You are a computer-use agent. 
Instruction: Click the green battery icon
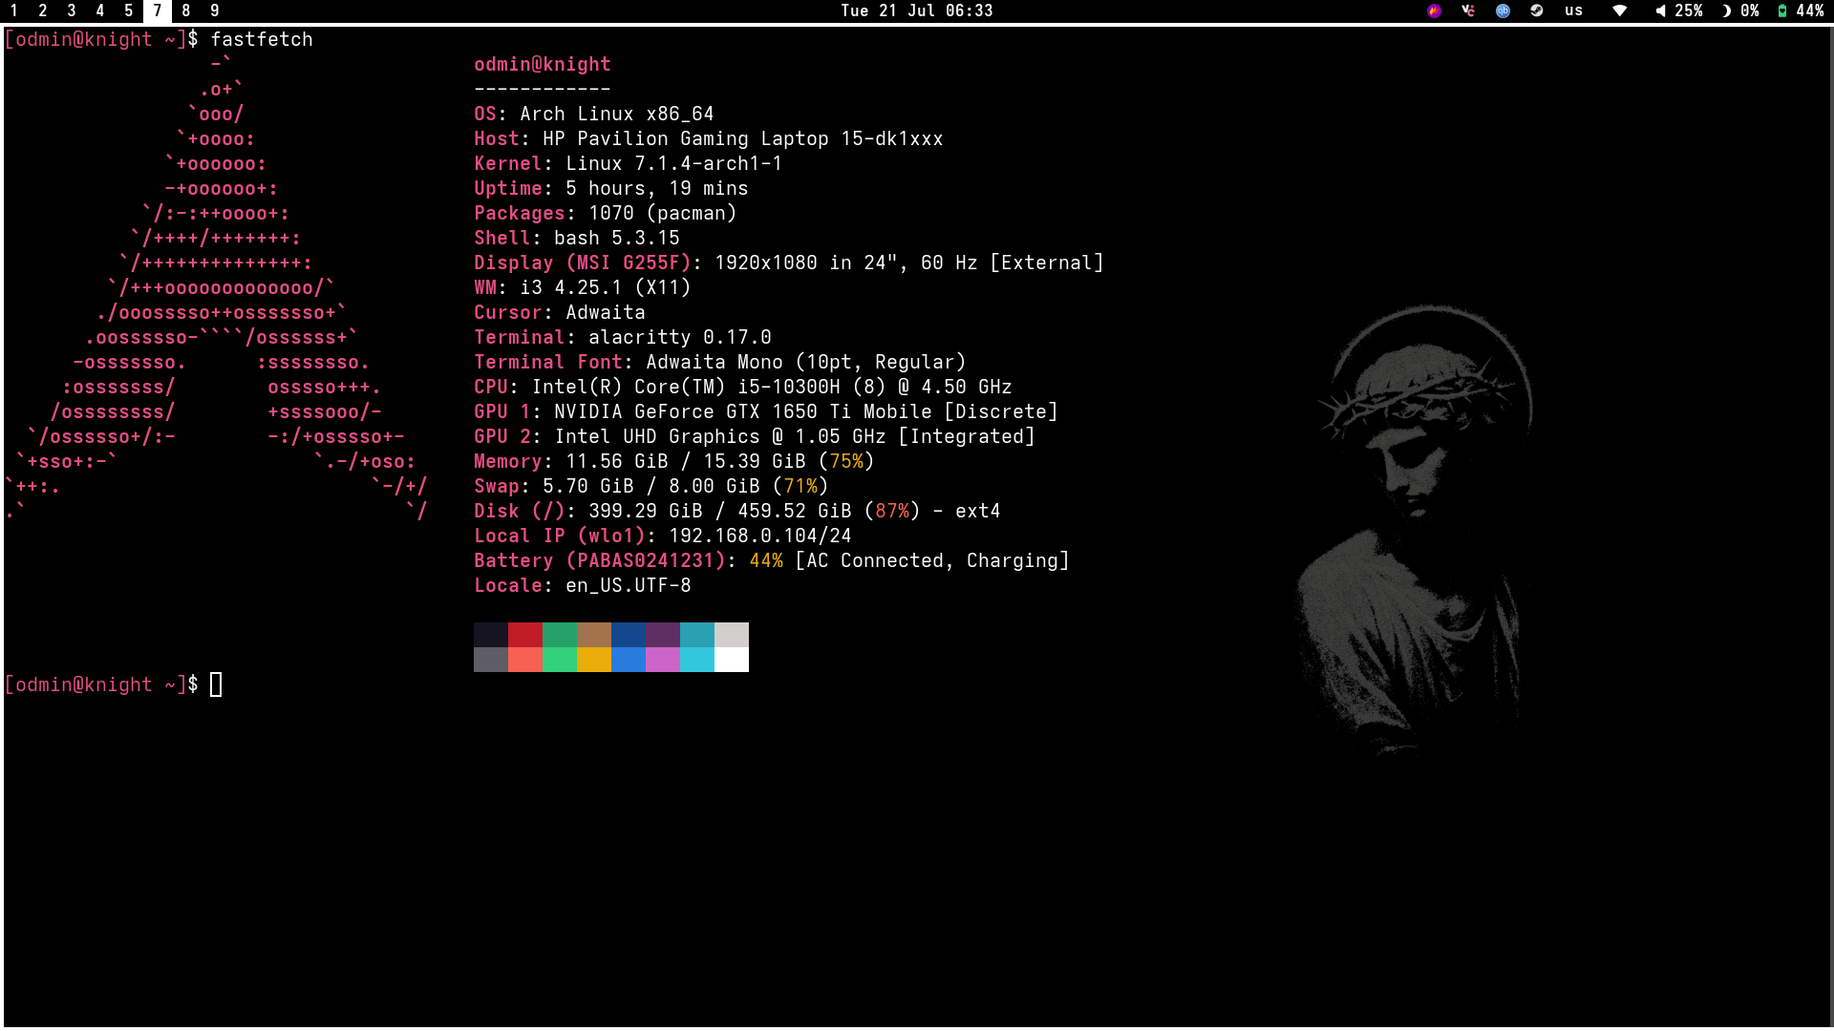[x=1782, y=11]
